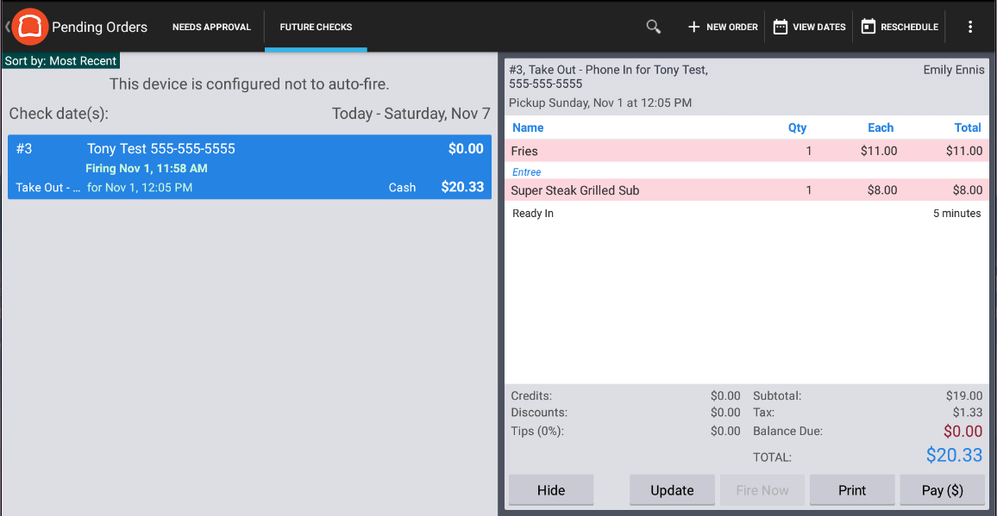The height and width of the screenshot is (516, 997).
Task: Click the Toast logo icon
Action: pos(29,26)
